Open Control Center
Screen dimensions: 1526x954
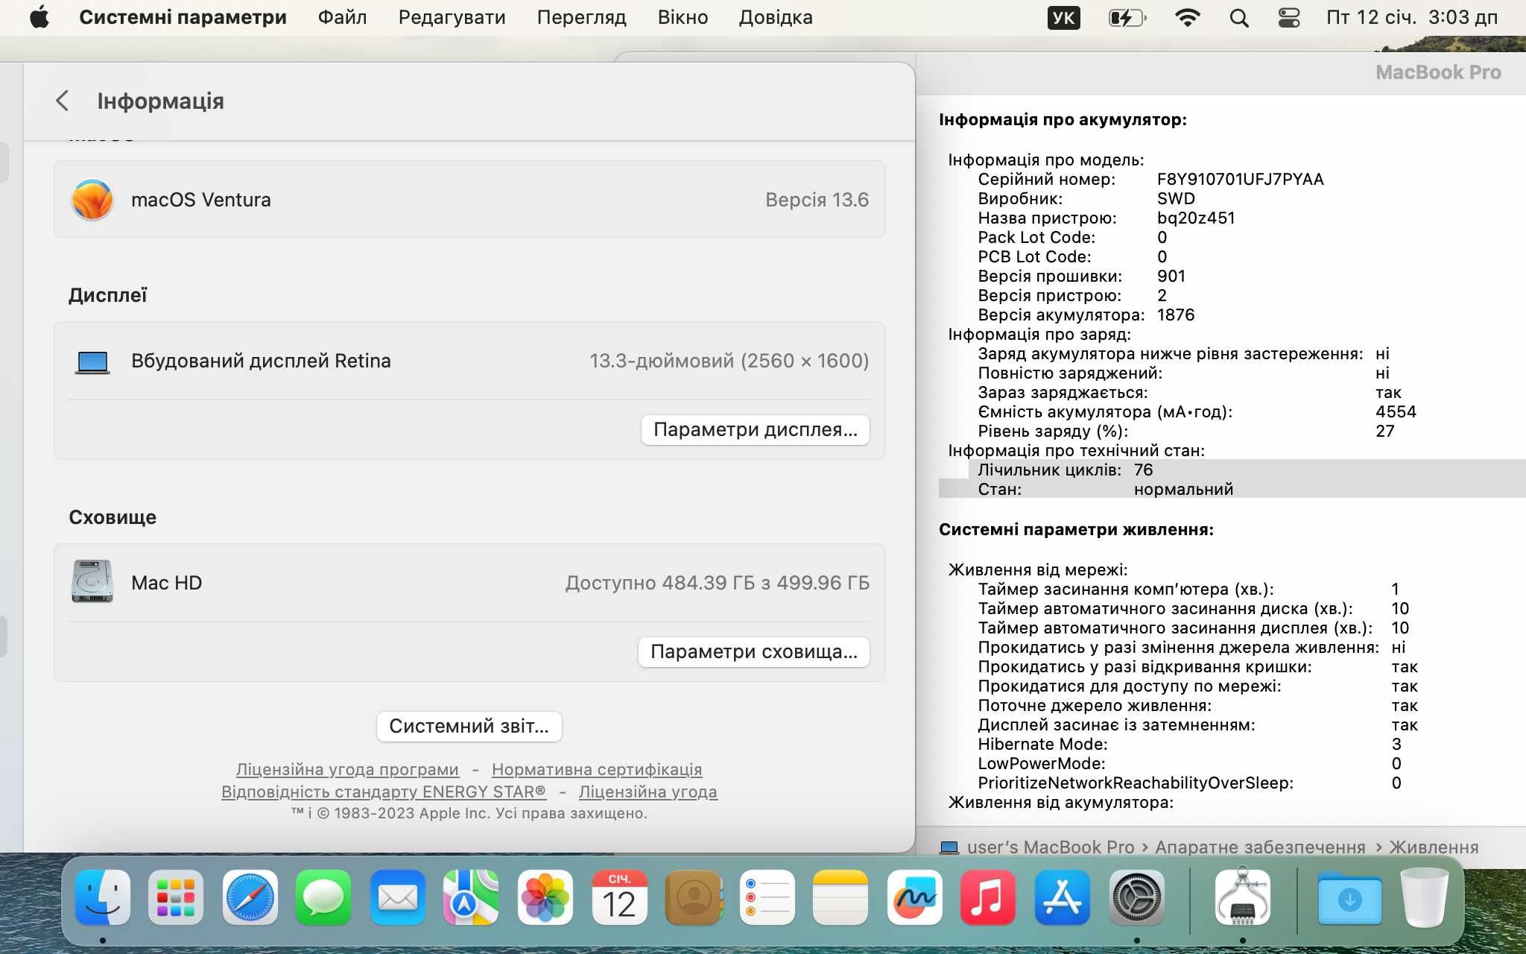[1289, 18]
